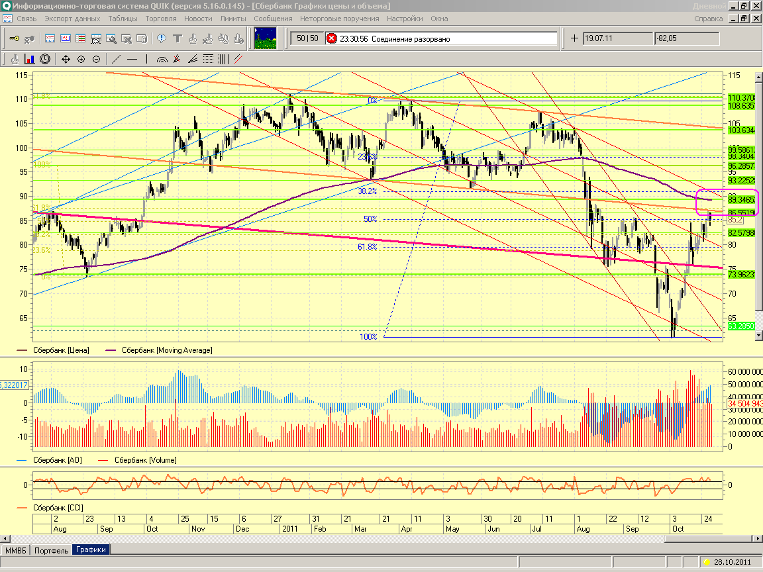The image size is (763, 572).
Task: Click the 28.10.2011 date in status bar
Action: pyautogui.click(x=733, y=562)
